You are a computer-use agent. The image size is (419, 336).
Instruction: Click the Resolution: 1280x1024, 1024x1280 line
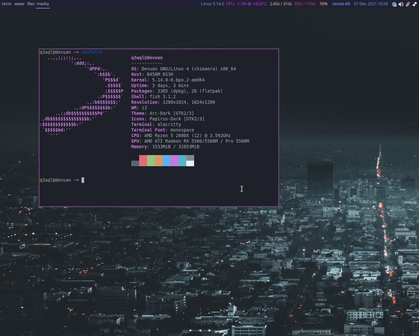coord(173,102)
